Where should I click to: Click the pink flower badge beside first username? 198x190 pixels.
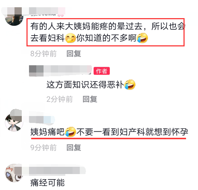(x=61, y=15)
